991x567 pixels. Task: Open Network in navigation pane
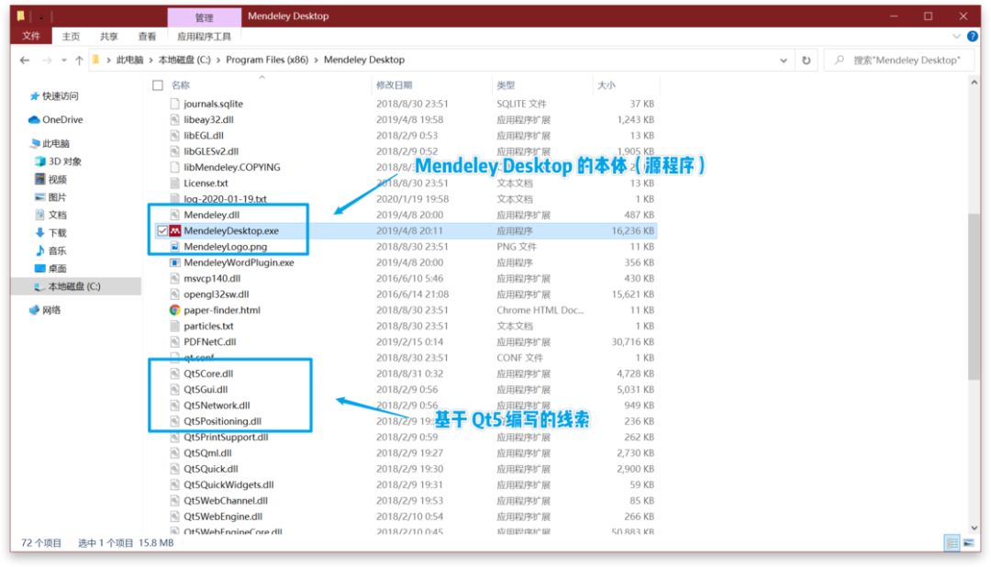[x=45, y=310]
